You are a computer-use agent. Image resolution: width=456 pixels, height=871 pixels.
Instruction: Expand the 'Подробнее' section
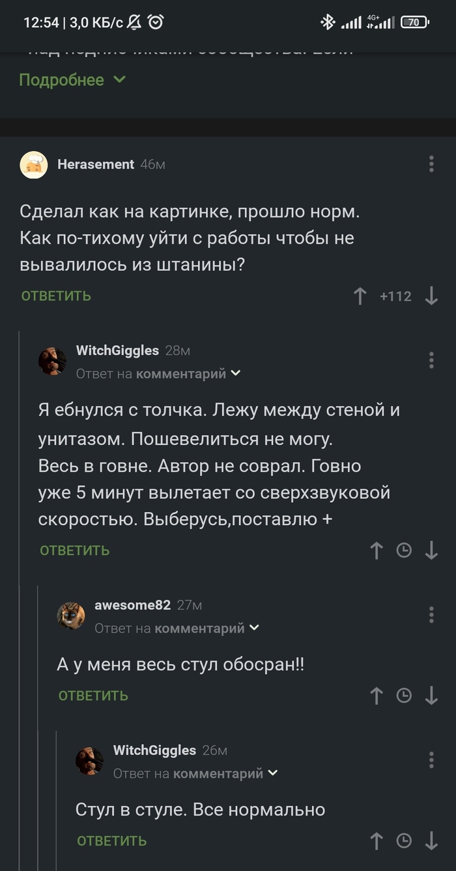point(72,79)
